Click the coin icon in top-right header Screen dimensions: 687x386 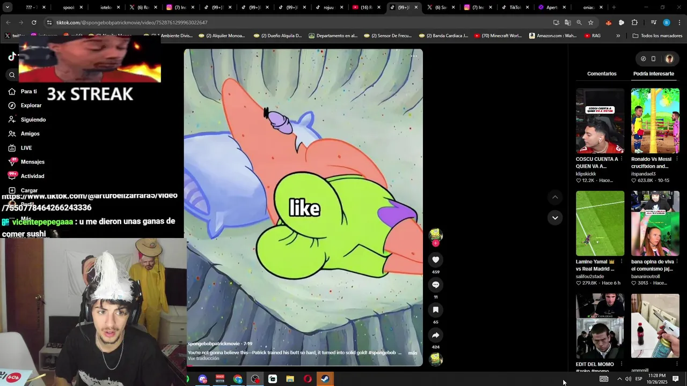click(643, 59)
